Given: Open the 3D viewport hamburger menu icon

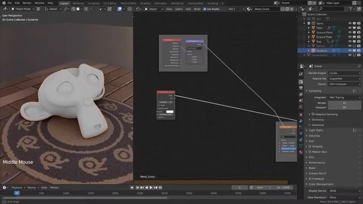Looking at the screenshot, I should pyautogui.click(x=39, y=9).
